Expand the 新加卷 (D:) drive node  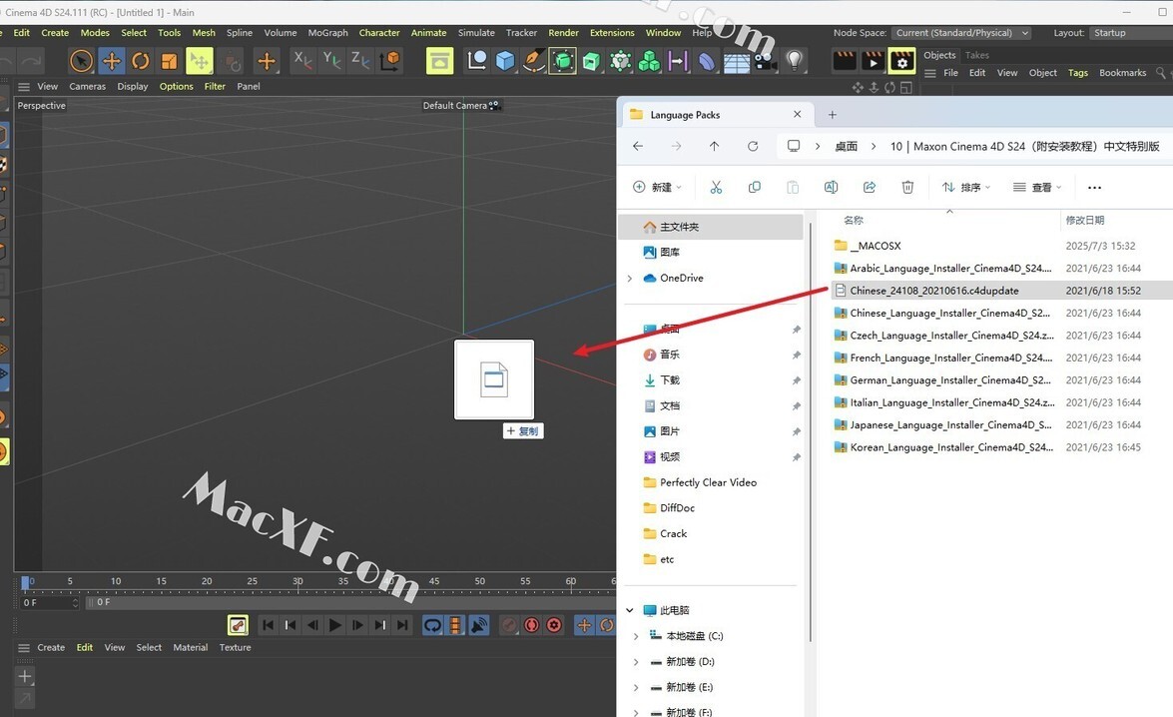point(636,662)
